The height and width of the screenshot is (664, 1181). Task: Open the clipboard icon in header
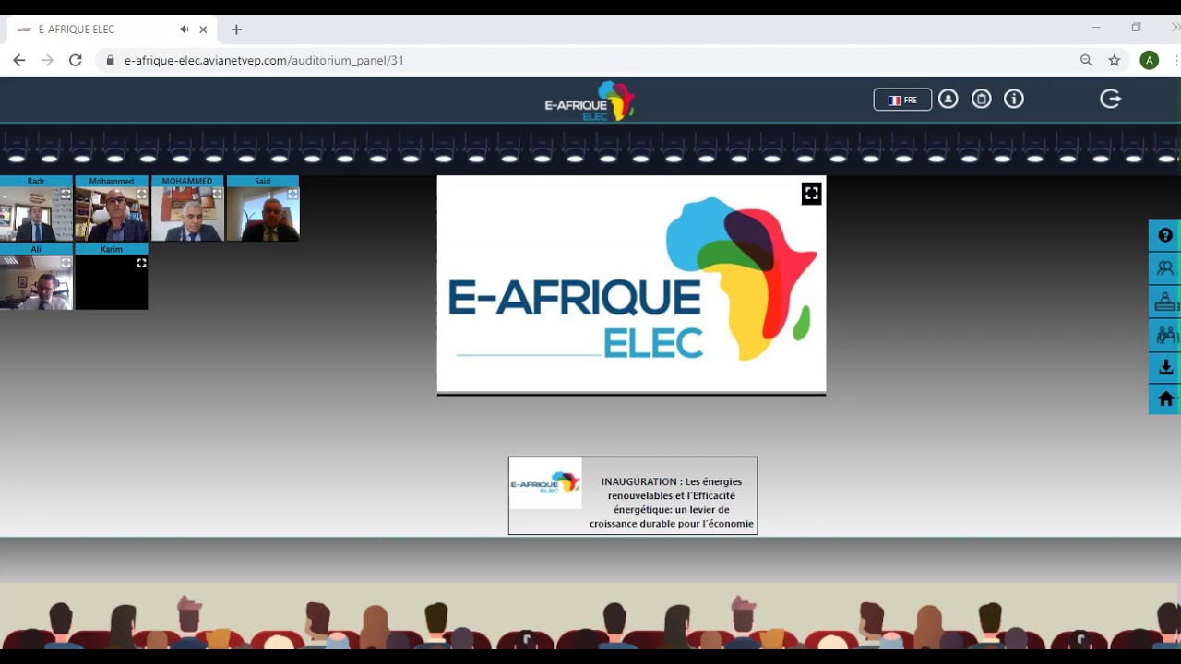pyautogui.click(x=982, y=99)
